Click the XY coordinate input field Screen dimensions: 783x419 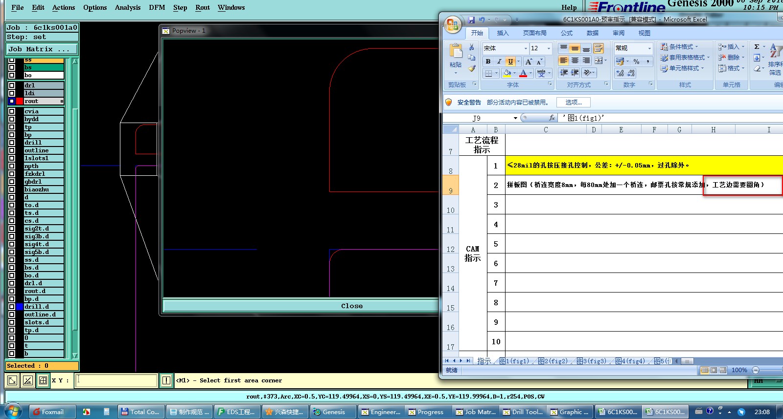116,380
